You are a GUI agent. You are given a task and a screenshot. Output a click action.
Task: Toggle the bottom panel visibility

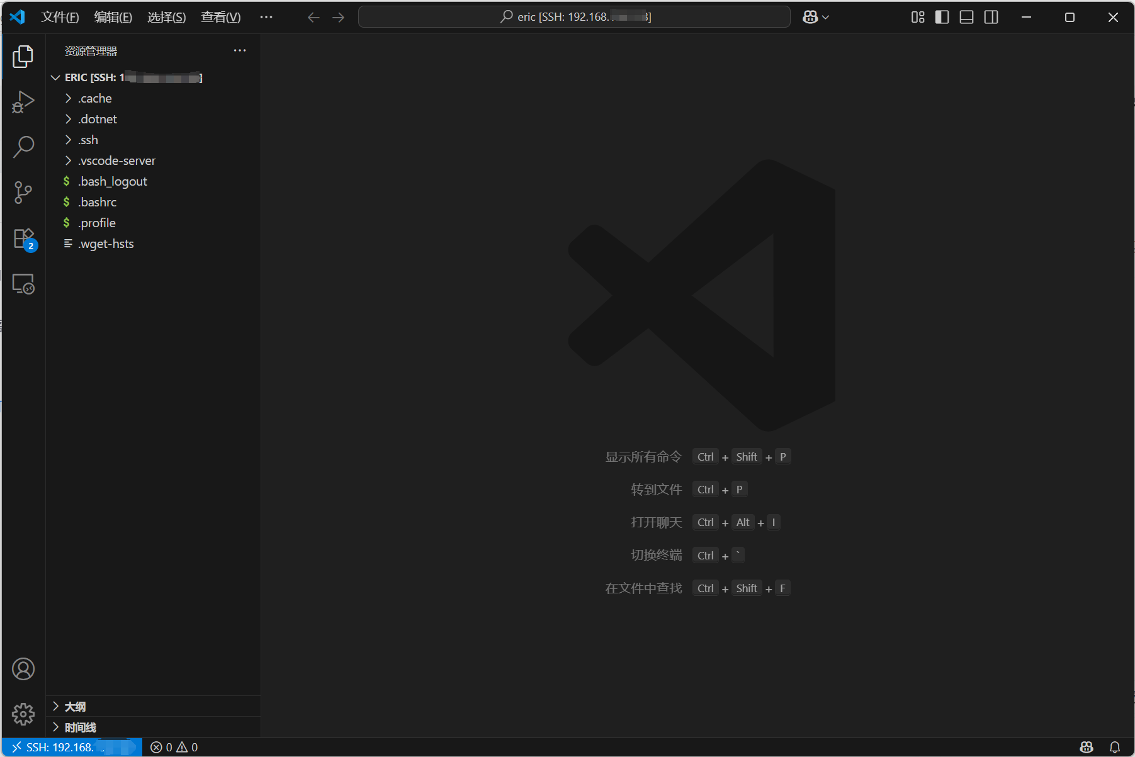(966, 17)
